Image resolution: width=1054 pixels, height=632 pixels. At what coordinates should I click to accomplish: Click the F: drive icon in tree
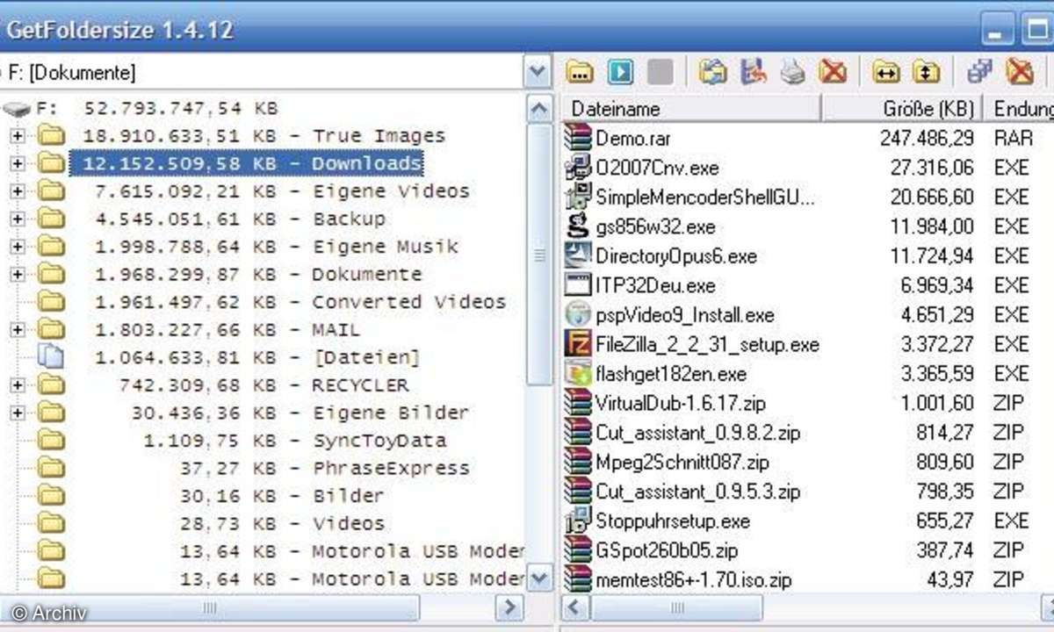[x=17, y=110]
